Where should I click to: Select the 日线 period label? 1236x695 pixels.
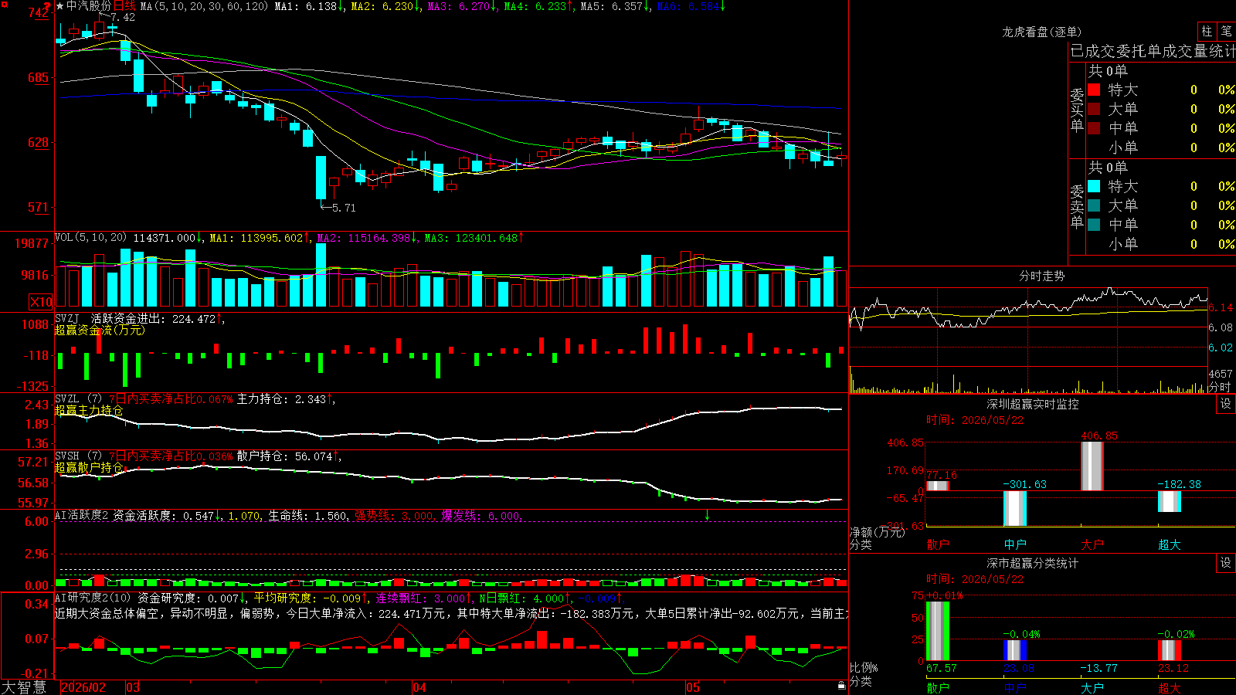point(124,6)
